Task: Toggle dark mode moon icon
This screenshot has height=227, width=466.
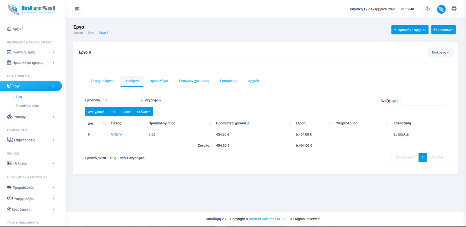Action: pos(428,9)
